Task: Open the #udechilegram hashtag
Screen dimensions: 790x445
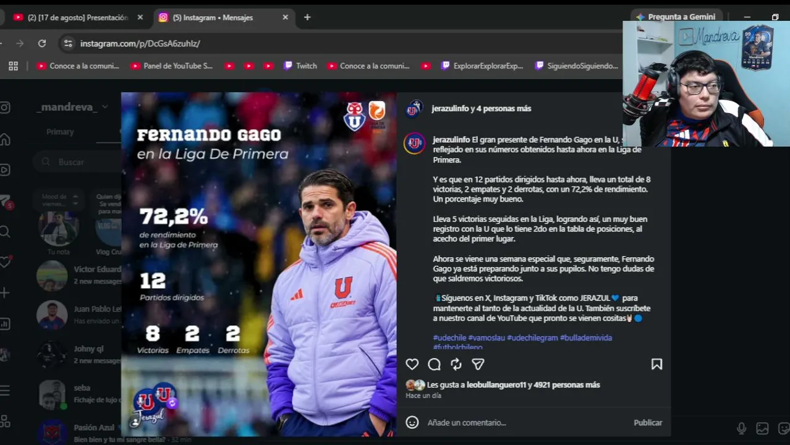Action: click(x=532, y=338)
